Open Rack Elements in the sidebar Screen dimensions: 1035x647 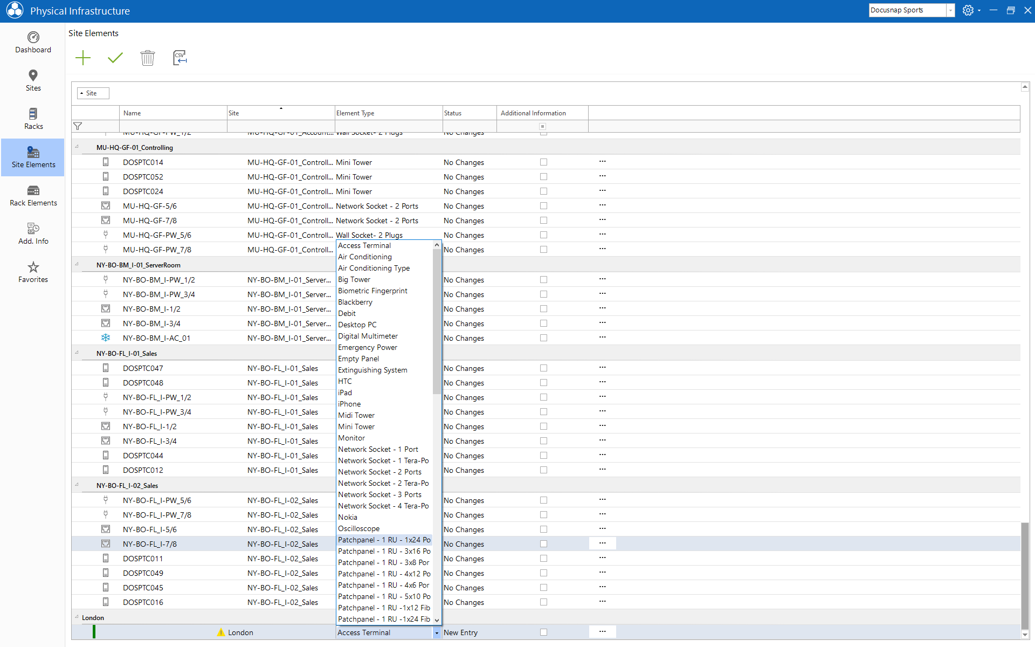[x=33, y=196]
